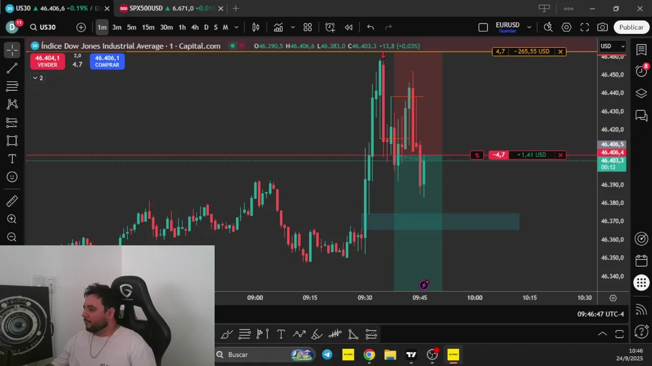
Task: Open the USD currency dropdown
Action: point(613,46)
